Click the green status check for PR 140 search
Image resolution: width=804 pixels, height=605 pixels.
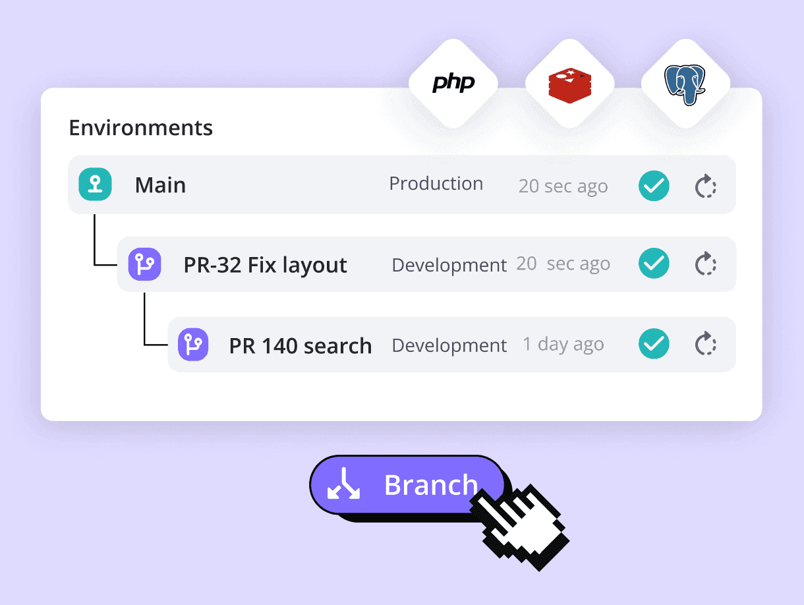[x=654, y=344]
